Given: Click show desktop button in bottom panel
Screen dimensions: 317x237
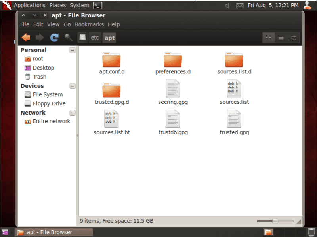Looking at the screenshot, I should coord(5,232).
